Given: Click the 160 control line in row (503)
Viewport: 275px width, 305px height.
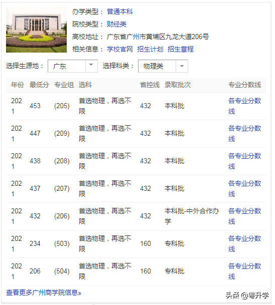Looking at the screenshot, I should click(x=146, y=243).
